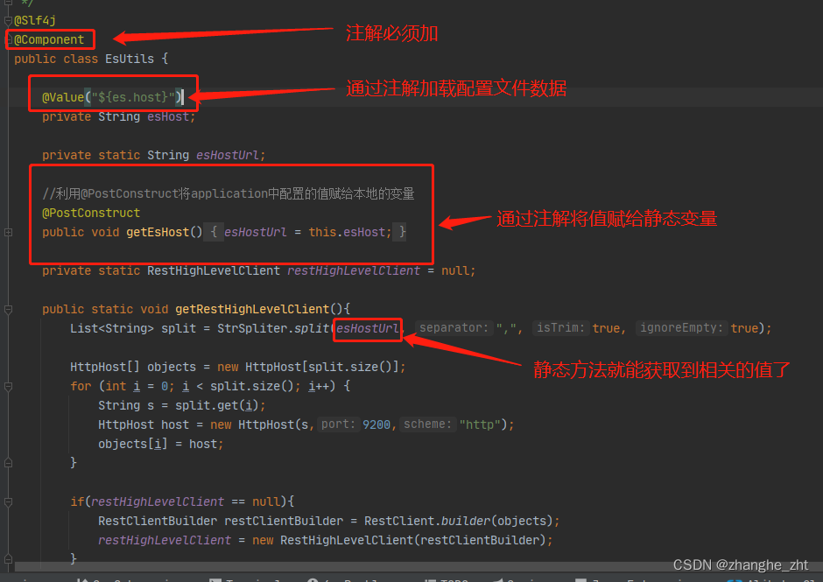Click HttpHost[] objects declaration
823x582 pixels.
pos(133,367)
